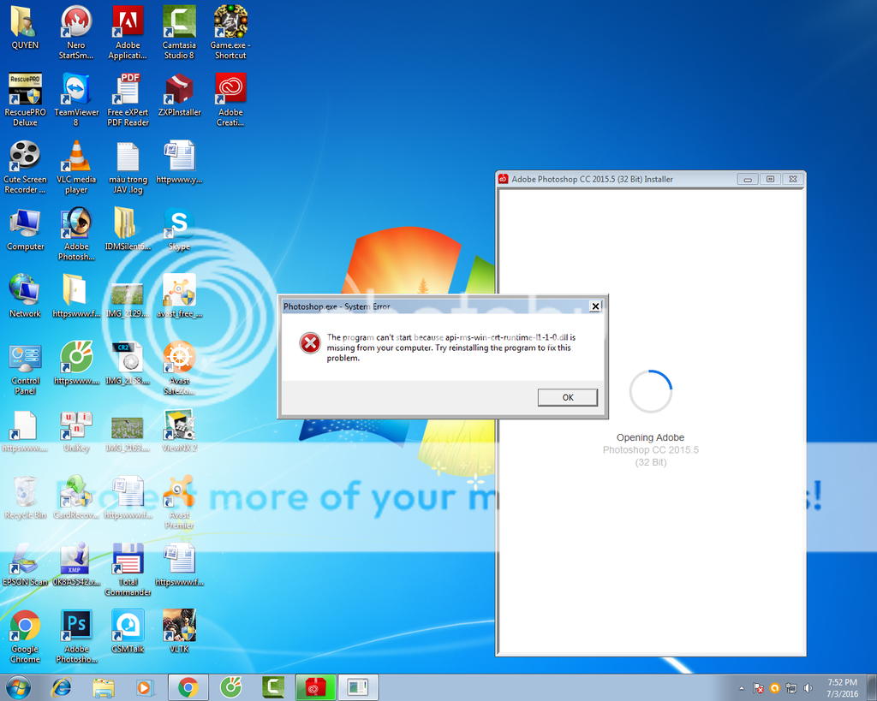Select the Adobe Application Manager desktop icon
This screenshot has width=877, height=701.
tap(128, 33)
